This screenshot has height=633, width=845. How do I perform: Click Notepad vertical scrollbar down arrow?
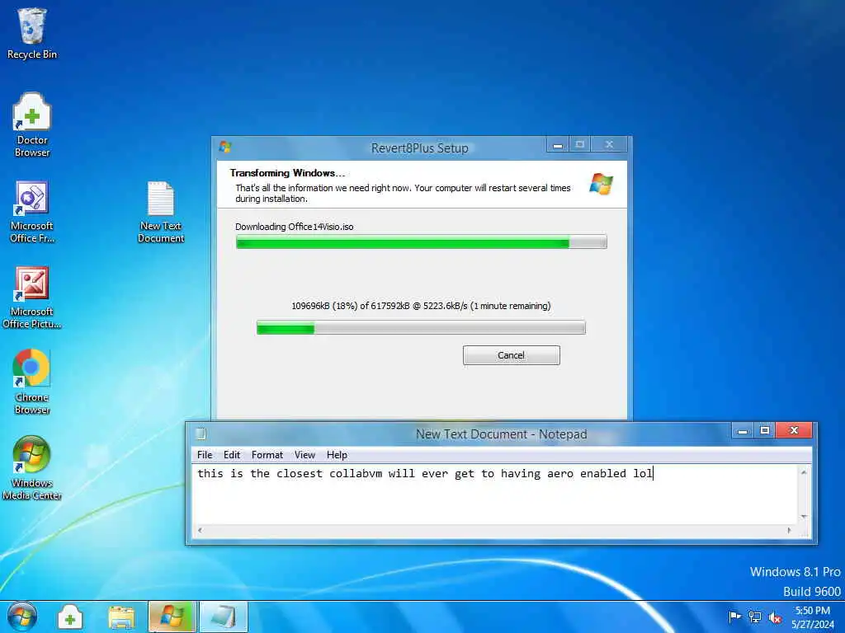click(804, 517)
